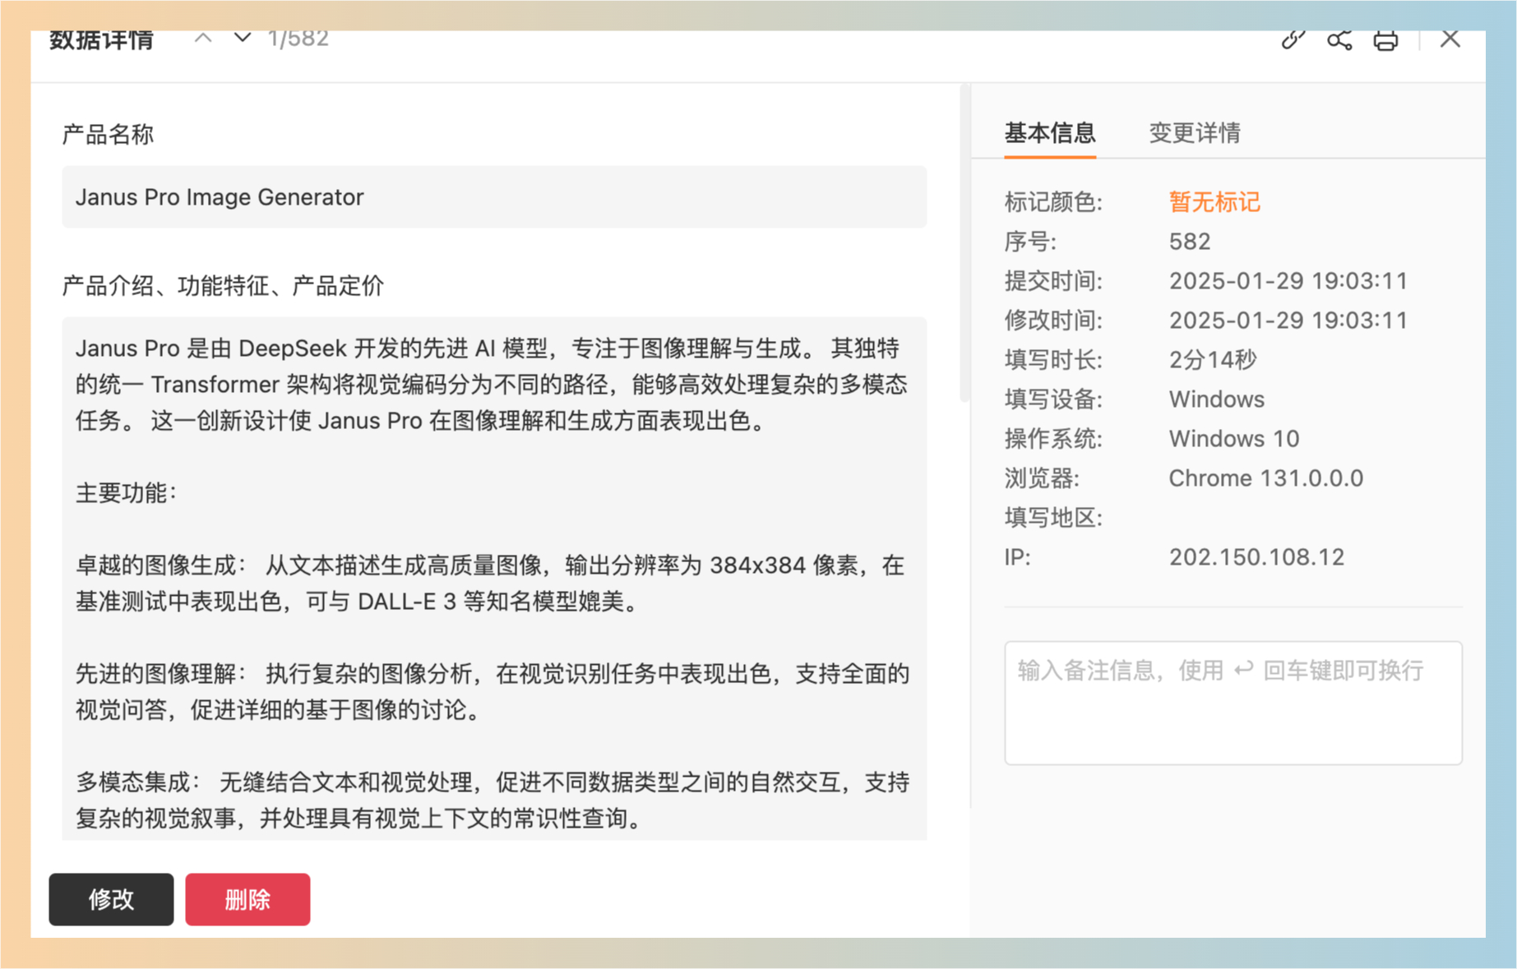Image resolution: width=1517 pixels, height=969 pixels.
Task: Go to next record with down chevron
Action: 242,38
